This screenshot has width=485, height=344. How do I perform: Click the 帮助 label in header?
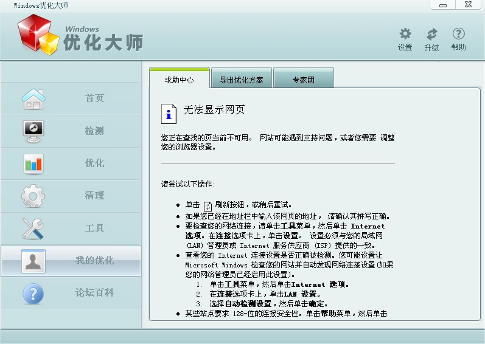coord(458,47)
